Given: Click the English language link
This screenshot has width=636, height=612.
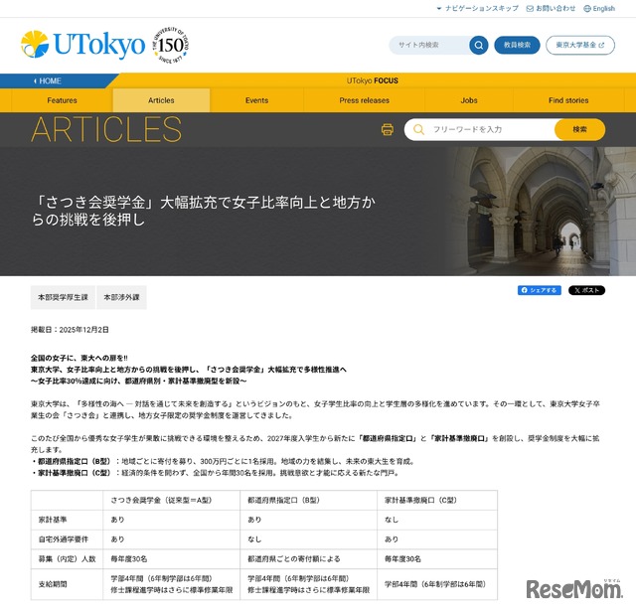Looking at the screenshot, I should [x=603, y=9].
